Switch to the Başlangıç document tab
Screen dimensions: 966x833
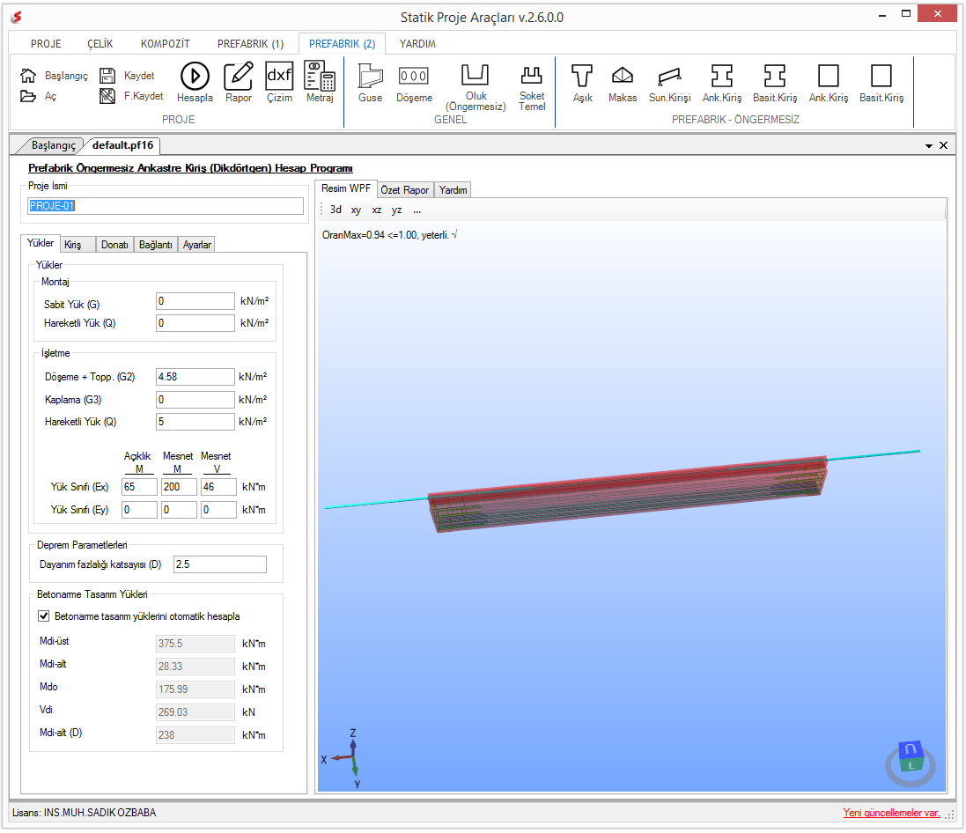tap(53, 145)
